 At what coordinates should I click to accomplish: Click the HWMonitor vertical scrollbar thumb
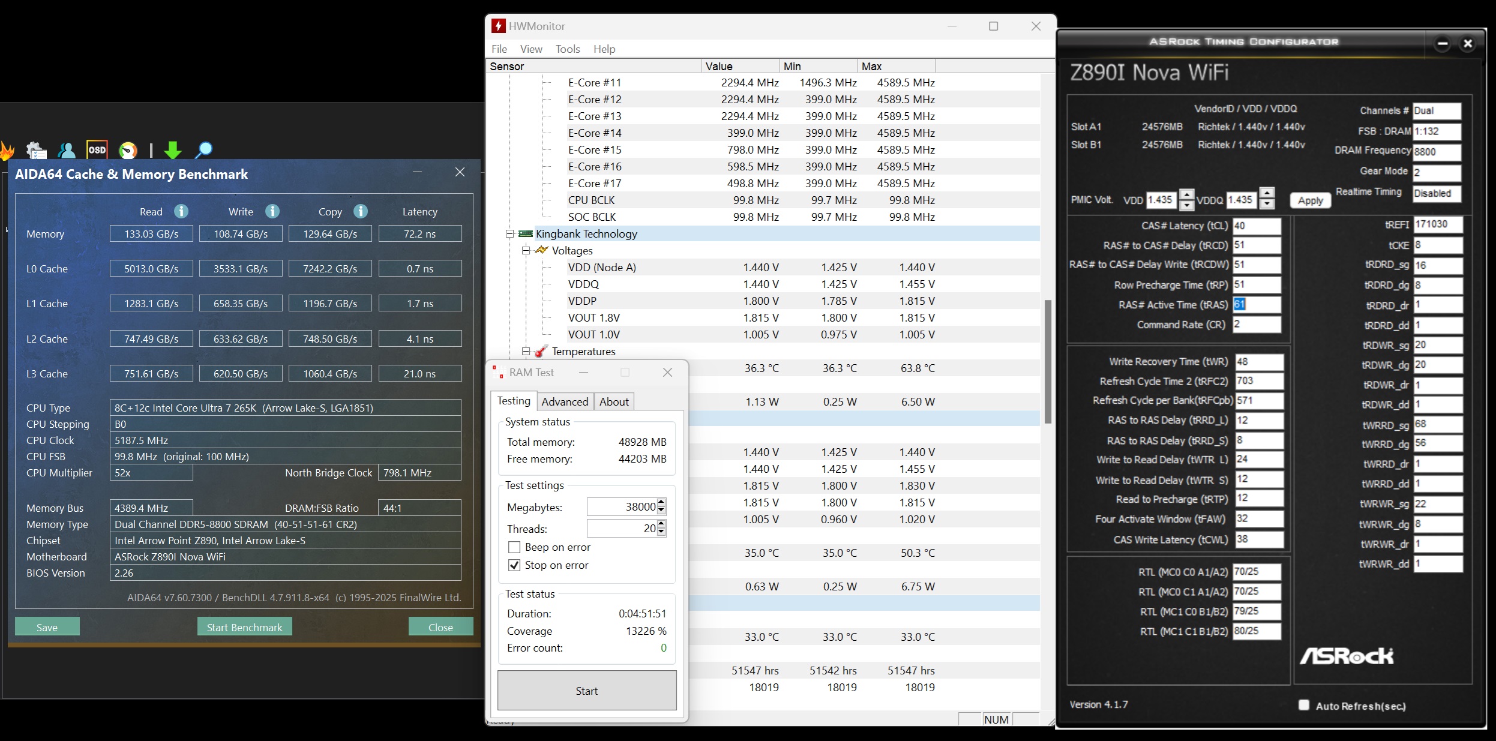coord(1048,360)
